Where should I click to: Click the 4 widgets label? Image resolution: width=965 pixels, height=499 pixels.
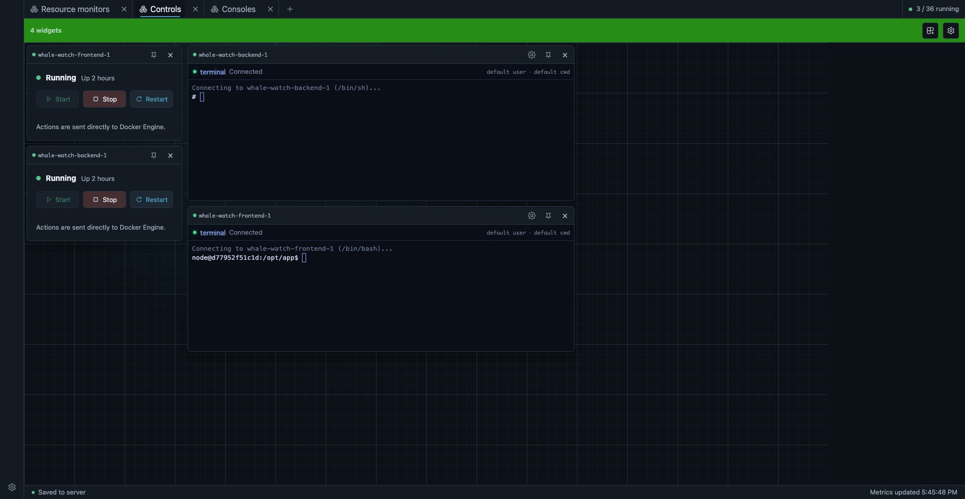pyautogui.click(x=46, y=31)
